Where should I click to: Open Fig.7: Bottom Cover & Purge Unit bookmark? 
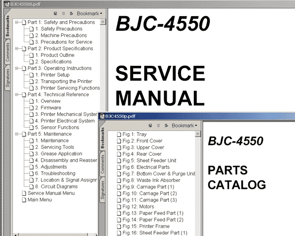tap(159, 174)
